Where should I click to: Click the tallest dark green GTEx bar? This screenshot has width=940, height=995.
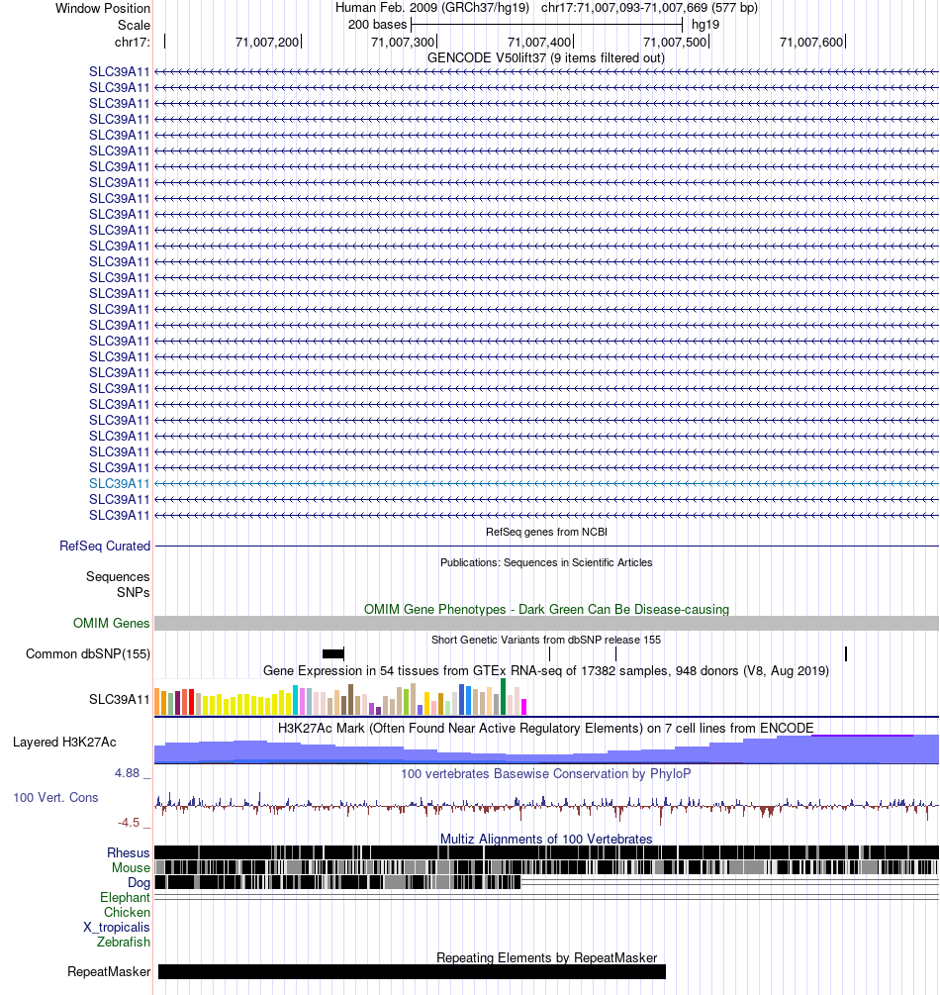click(x=503, y=697)
